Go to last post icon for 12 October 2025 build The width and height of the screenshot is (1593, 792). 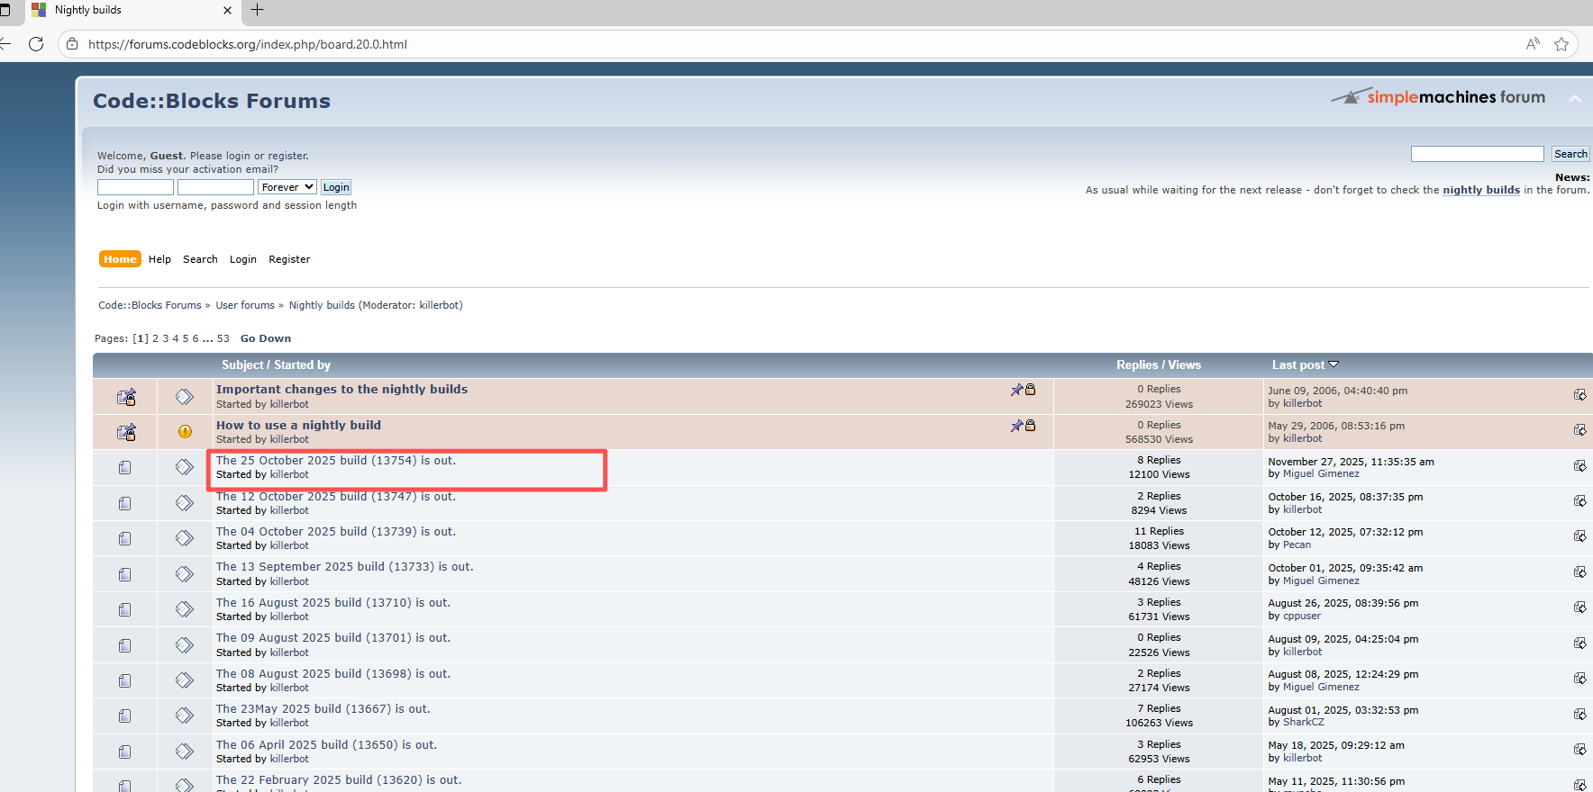click(1579, 501)
